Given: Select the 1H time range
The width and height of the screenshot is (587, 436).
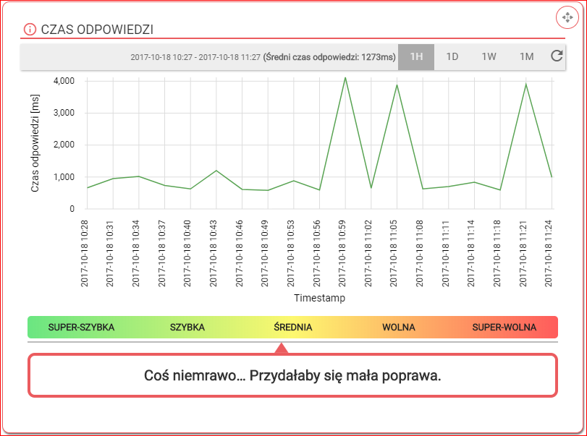Looking at the screenshot, I should point(416,56).
